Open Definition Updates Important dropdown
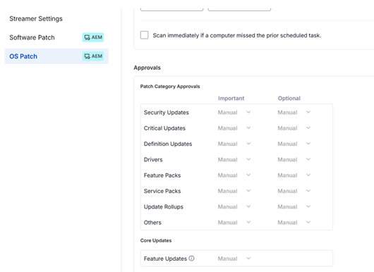374x272 pixels. [234, 144]
